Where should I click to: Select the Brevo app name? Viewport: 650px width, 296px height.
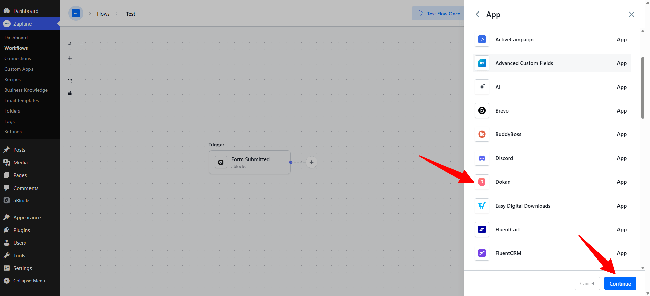[502, 110]
